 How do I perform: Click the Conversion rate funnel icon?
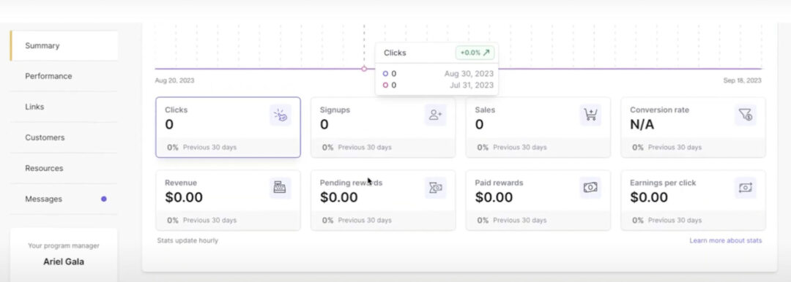(745, 115)
